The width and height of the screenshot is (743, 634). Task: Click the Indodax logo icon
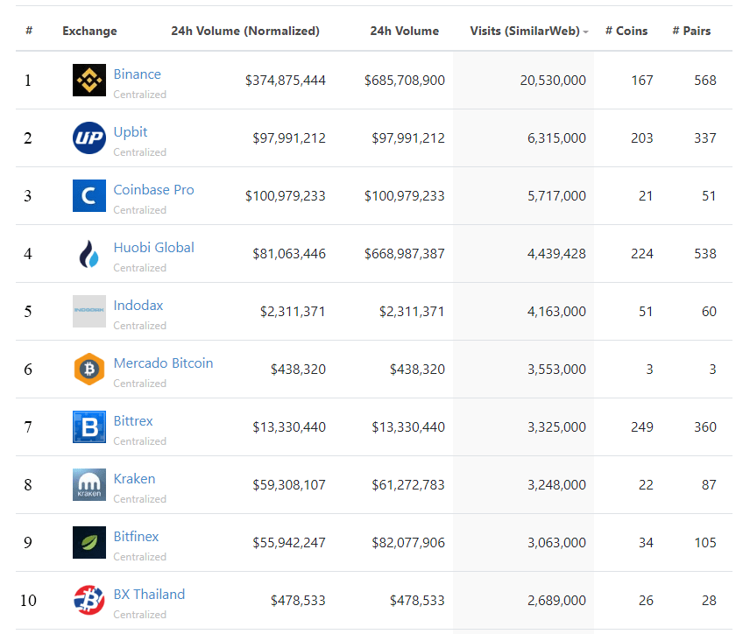tap(88, 311)
